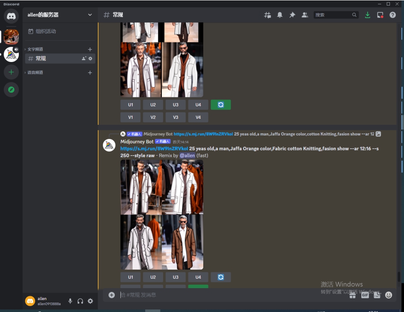Open Discord direct messages home icon
This screenshot has width=404, height=312.
tap(11, 16)
